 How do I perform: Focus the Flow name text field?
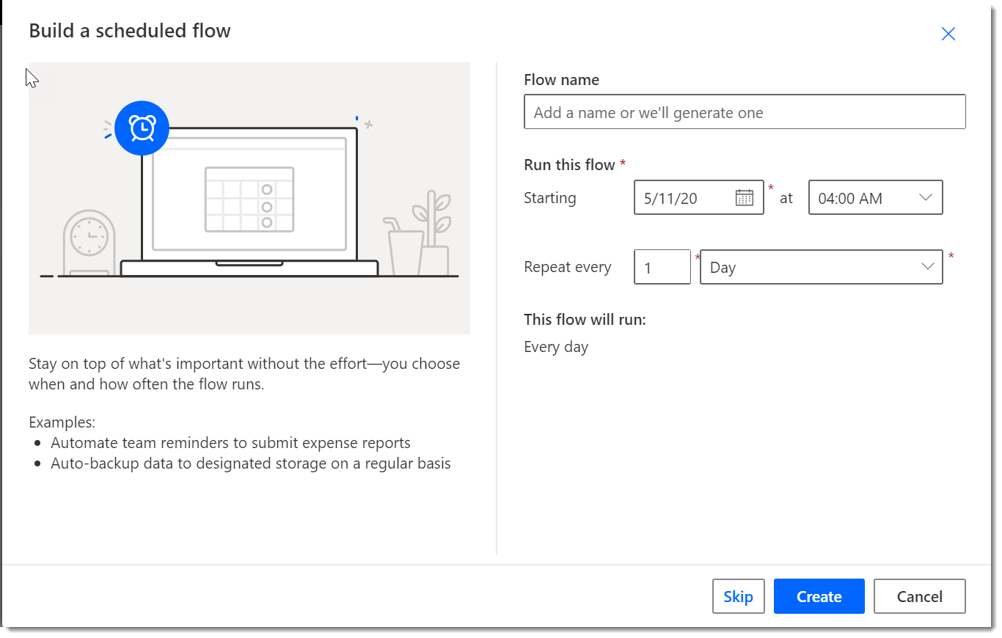[x=745, y=111]
